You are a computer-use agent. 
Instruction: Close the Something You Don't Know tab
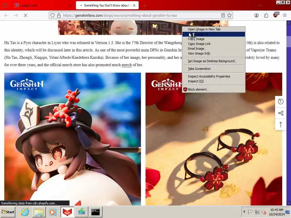(134, 6)
